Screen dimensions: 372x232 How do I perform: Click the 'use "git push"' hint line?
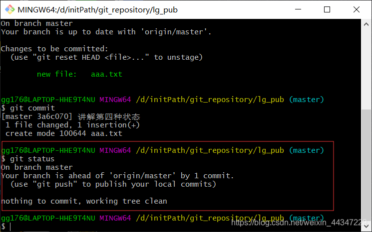pyautogui.click(x=113, y=184)
